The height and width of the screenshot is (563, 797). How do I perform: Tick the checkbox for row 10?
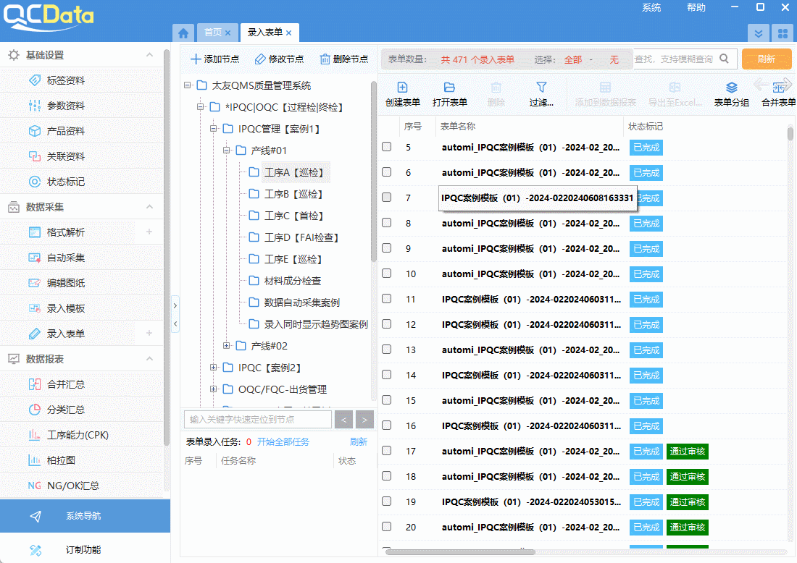(387, 274)
